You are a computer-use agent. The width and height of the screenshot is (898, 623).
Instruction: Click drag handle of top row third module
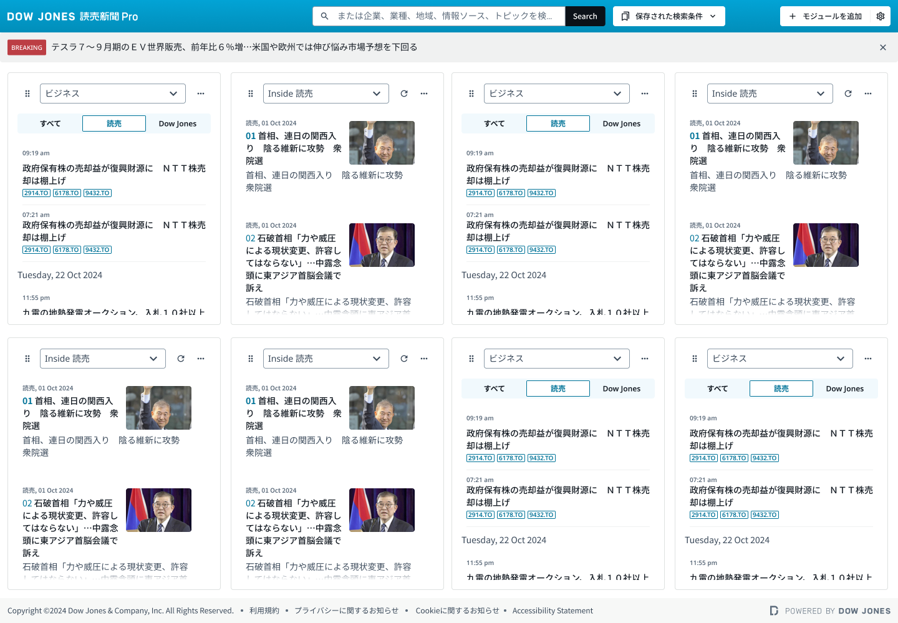click(x=471, y=94)
